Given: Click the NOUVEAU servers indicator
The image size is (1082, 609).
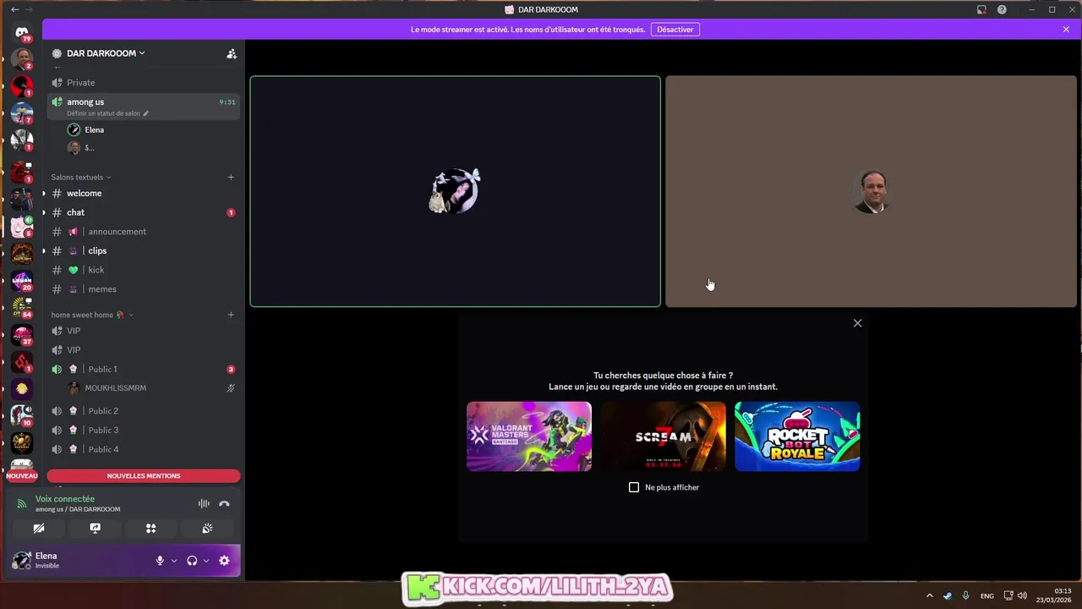Looking at the screenshot, I should point(22,476).
